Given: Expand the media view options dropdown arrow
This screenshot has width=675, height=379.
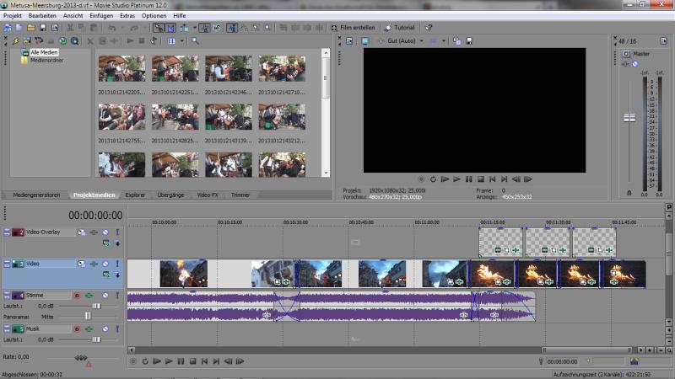Looking at the screenshot, I should point(182,40).
